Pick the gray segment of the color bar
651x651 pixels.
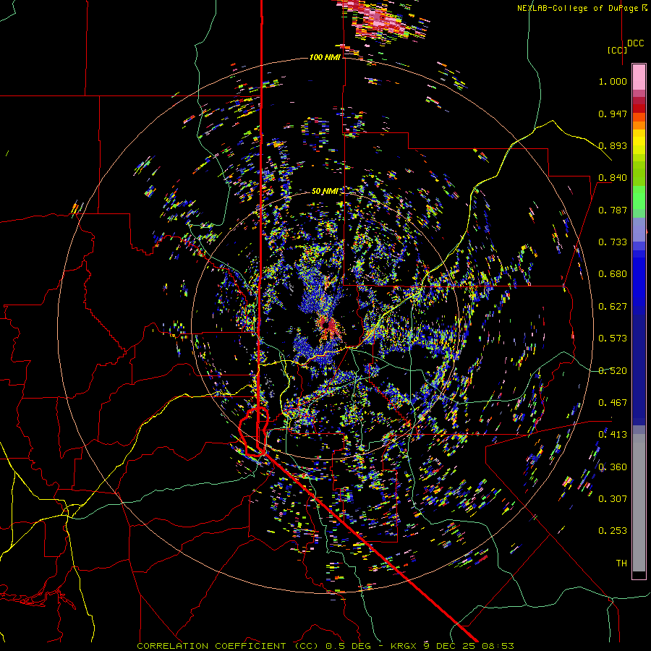[x=639, y=503]
